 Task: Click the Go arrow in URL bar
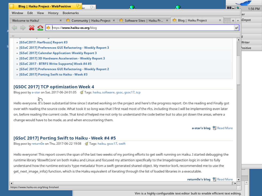tap(236, 28)
